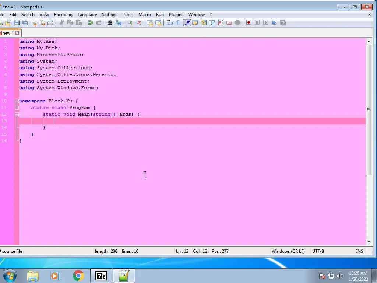
Task: Toggle the indent guide toolbar button
Action: point(187,22)
